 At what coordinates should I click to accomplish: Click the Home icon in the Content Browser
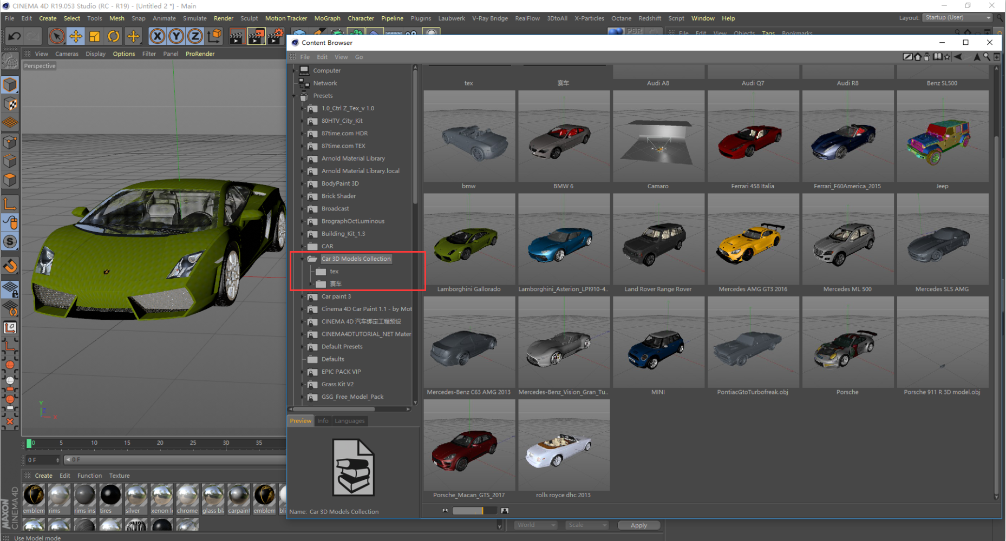click(918, 56)
